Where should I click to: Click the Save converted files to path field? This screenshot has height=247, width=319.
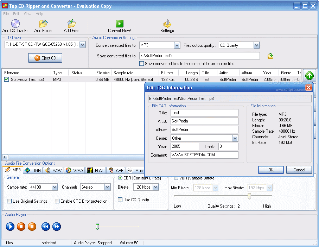(x=199, y=56)
